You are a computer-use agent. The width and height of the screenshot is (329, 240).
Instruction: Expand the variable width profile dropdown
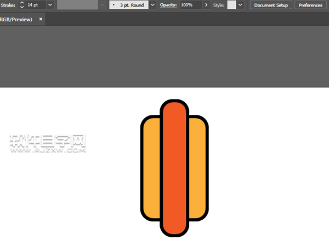click(x=102, y=5)
